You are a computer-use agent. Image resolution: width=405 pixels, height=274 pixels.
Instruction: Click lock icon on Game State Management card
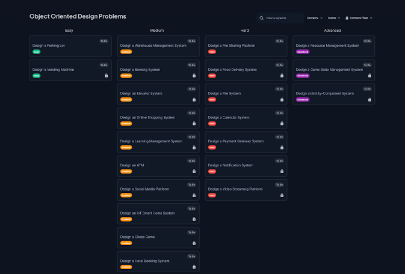coord(369,76)
